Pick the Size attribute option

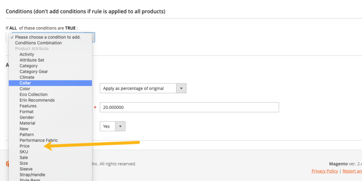[x=24, y=163]
